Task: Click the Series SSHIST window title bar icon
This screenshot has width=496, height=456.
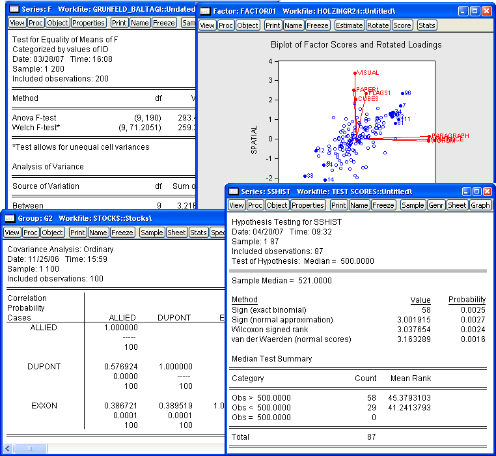Action: (x=234, y=192)
